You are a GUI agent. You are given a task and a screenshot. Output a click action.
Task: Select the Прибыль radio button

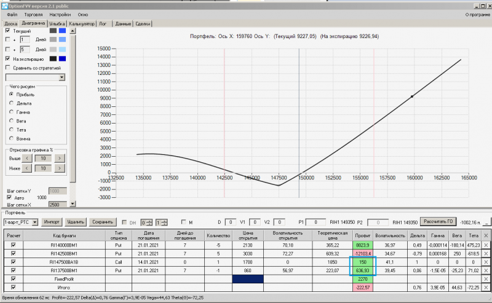tap(11, 94)
